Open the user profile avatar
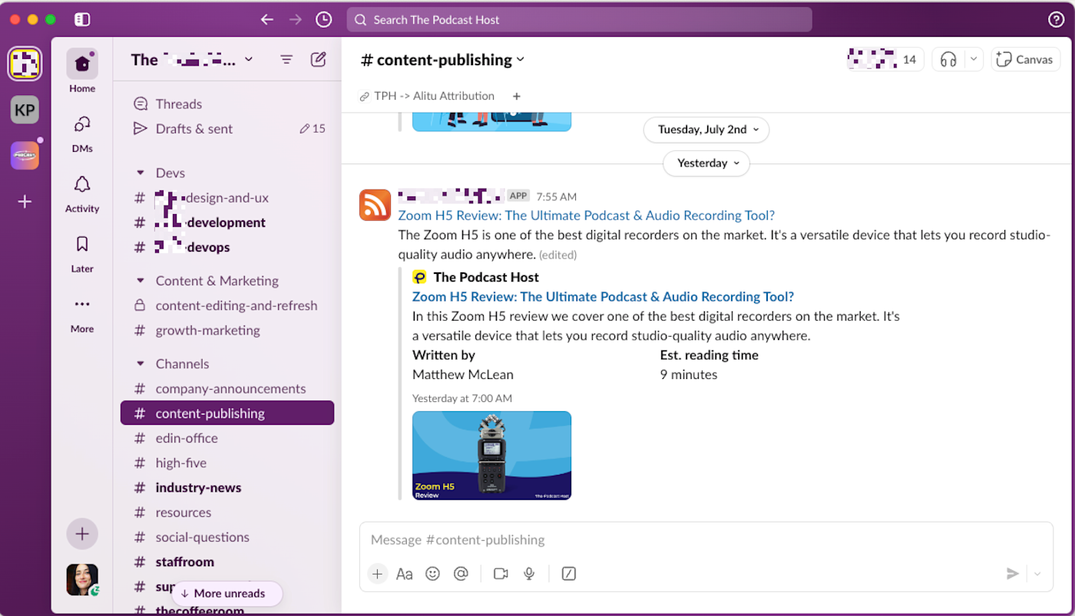The image size is (1075, 616). tap(82, 580)
